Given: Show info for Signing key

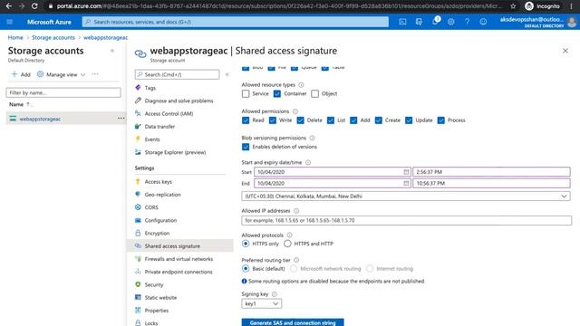Looking at the screenshot, I should coord(274,294).
